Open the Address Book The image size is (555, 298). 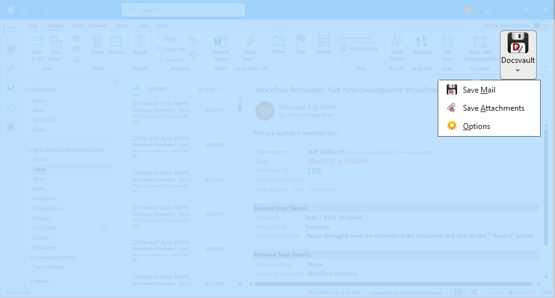[x=359, y=49]
